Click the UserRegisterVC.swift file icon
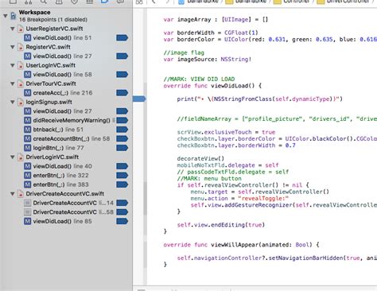This screenshot has height=291, width=377. 21,29
